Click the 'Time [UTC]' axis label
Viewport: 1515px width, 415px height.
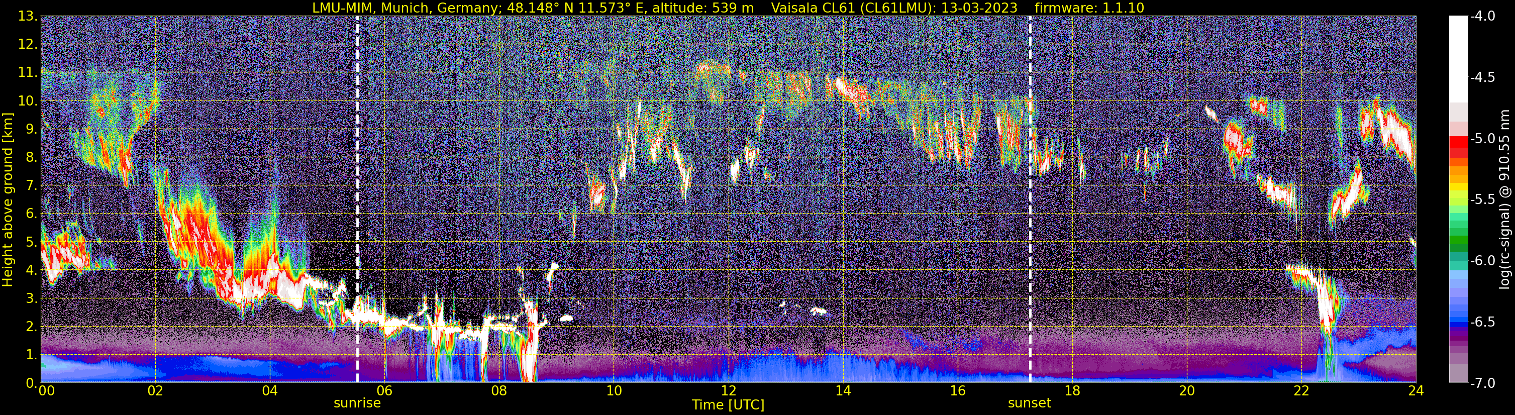(x=728, y=404)
